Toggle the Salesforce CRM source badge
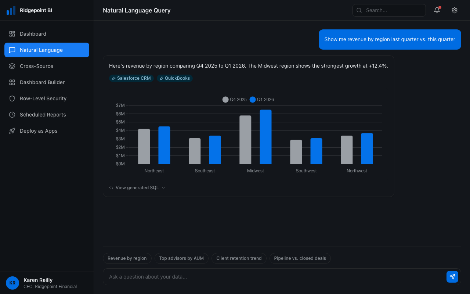The image size is (470, 294). [x=131, y=78]
